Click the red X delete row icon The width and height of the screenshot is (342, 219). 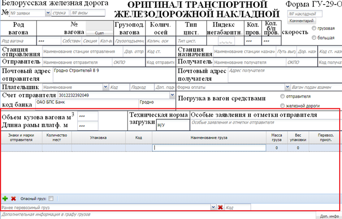coord(14,199)
